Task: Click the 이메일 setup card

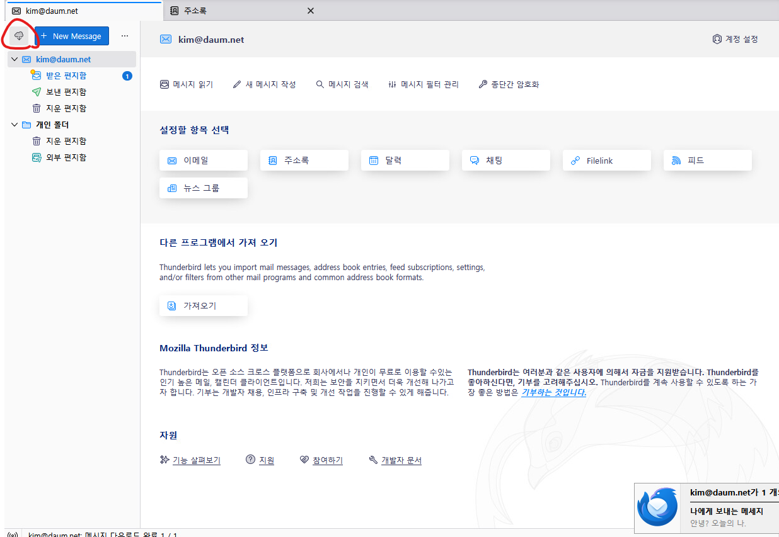Action: coord(204,161)
